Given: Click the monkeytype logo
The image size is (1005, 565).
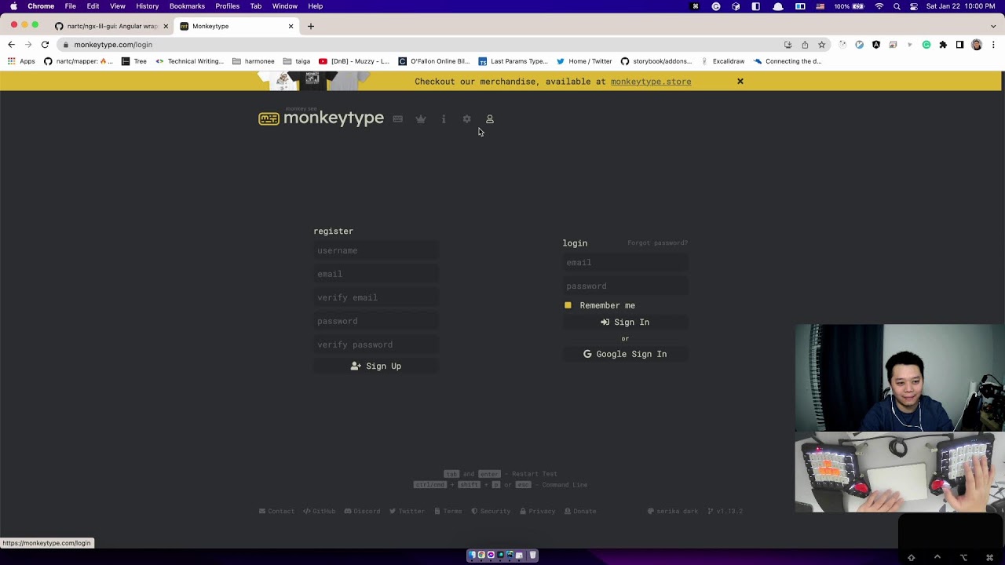Looking at the screenshot, I should [x=321, y=118].
